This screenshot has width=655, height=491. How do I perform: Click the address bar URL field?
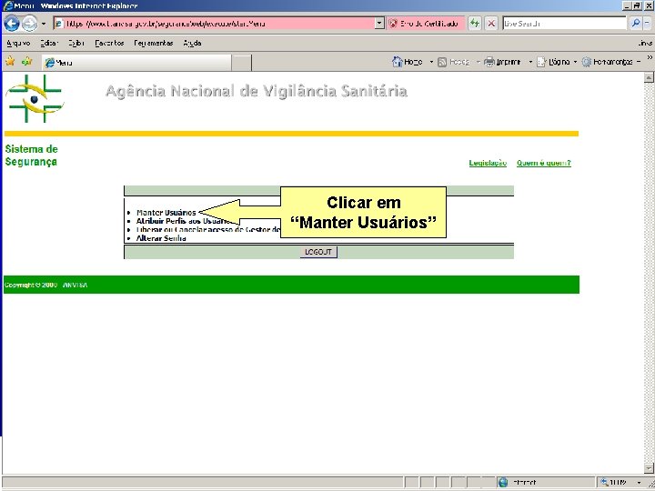point(215,24)
